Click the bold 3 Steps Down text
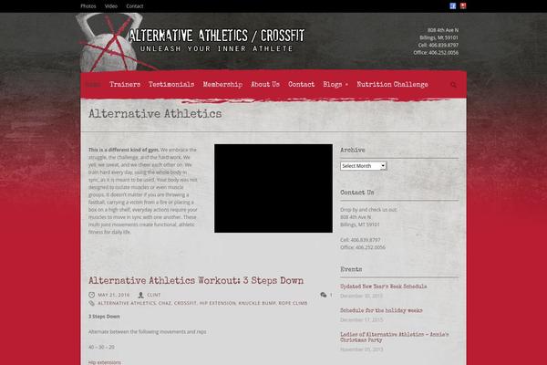Screen dimensions: 547x365 [x=104, y=317]
